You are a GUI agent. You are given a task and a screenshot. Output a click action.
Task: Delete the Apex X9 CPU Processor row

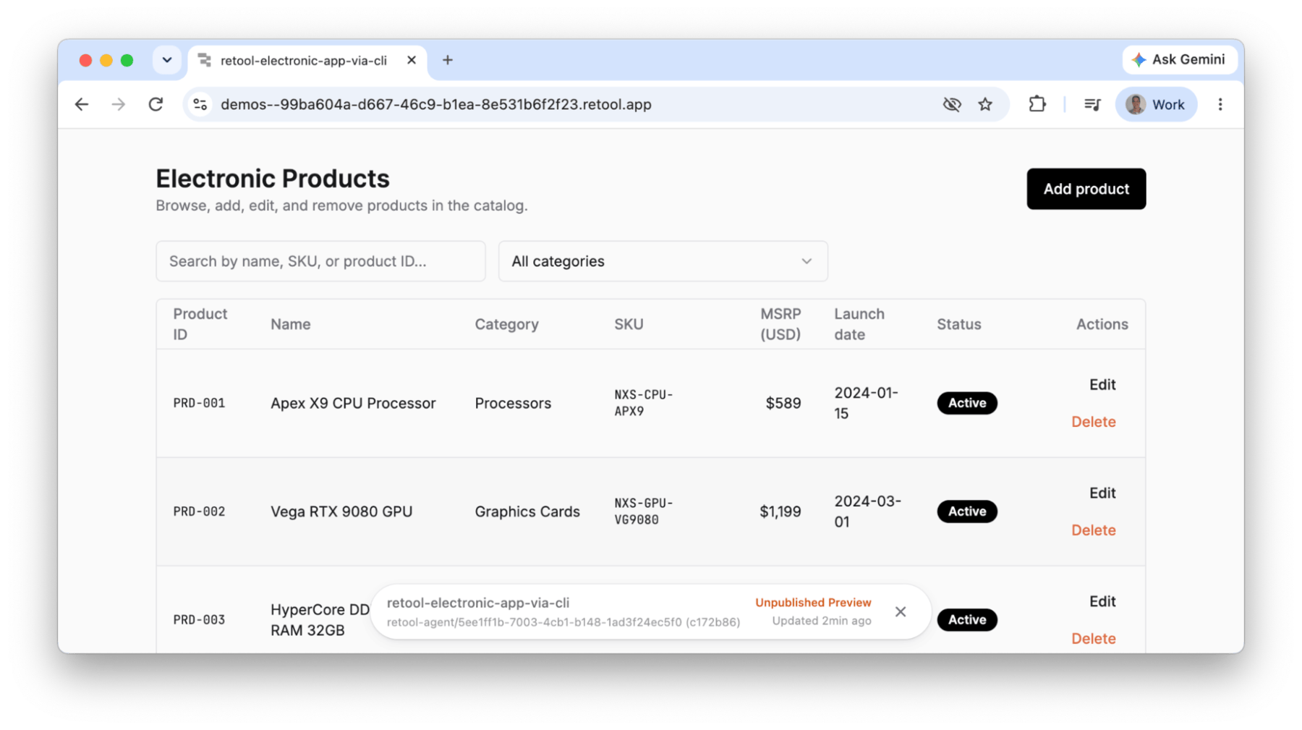click(x=1093, y=422)
